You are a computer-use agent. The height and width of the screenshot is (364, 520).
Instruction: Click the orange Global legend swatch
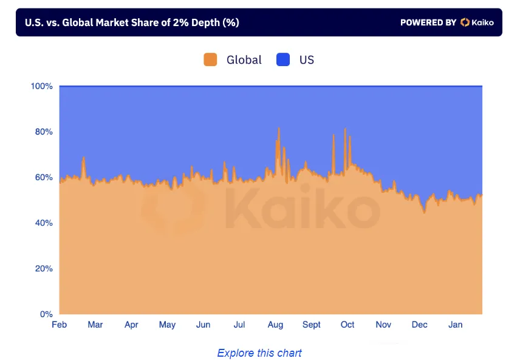[x=210, y=59]
